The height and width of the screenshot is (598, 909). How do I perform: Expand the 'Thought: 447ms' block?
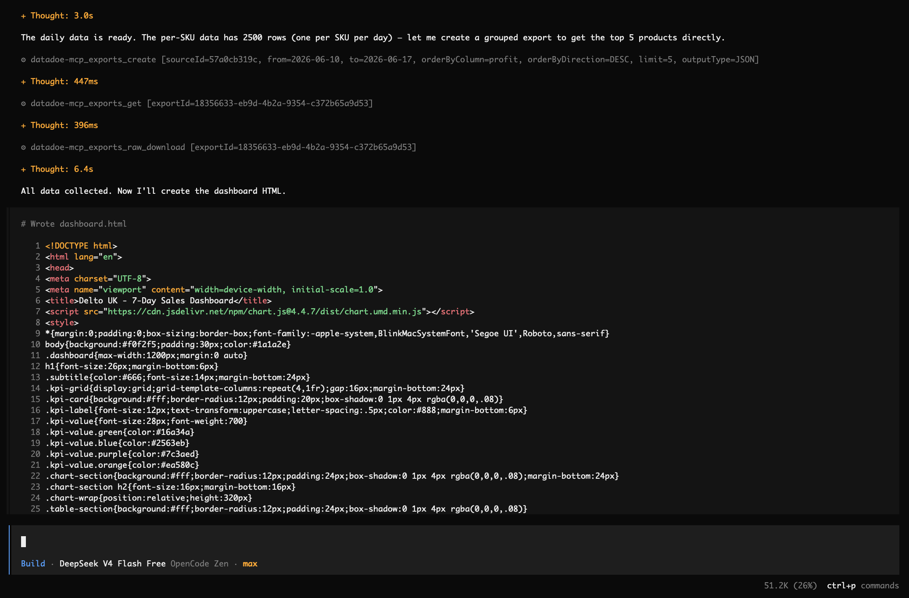point(59,82)
